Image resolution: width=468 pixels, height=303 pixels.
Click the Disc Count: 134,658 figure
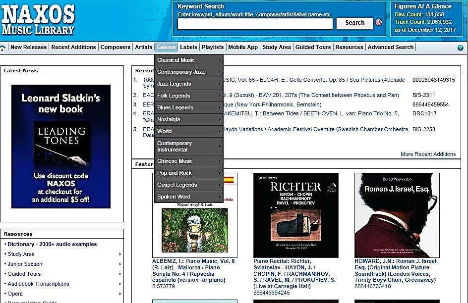pos(419,14)
